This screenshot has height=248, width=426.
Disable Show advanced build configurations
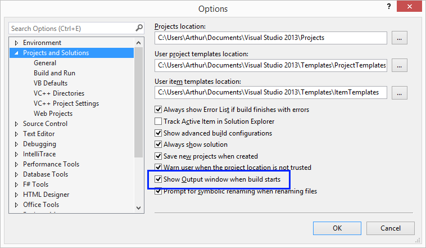[158, 133]
